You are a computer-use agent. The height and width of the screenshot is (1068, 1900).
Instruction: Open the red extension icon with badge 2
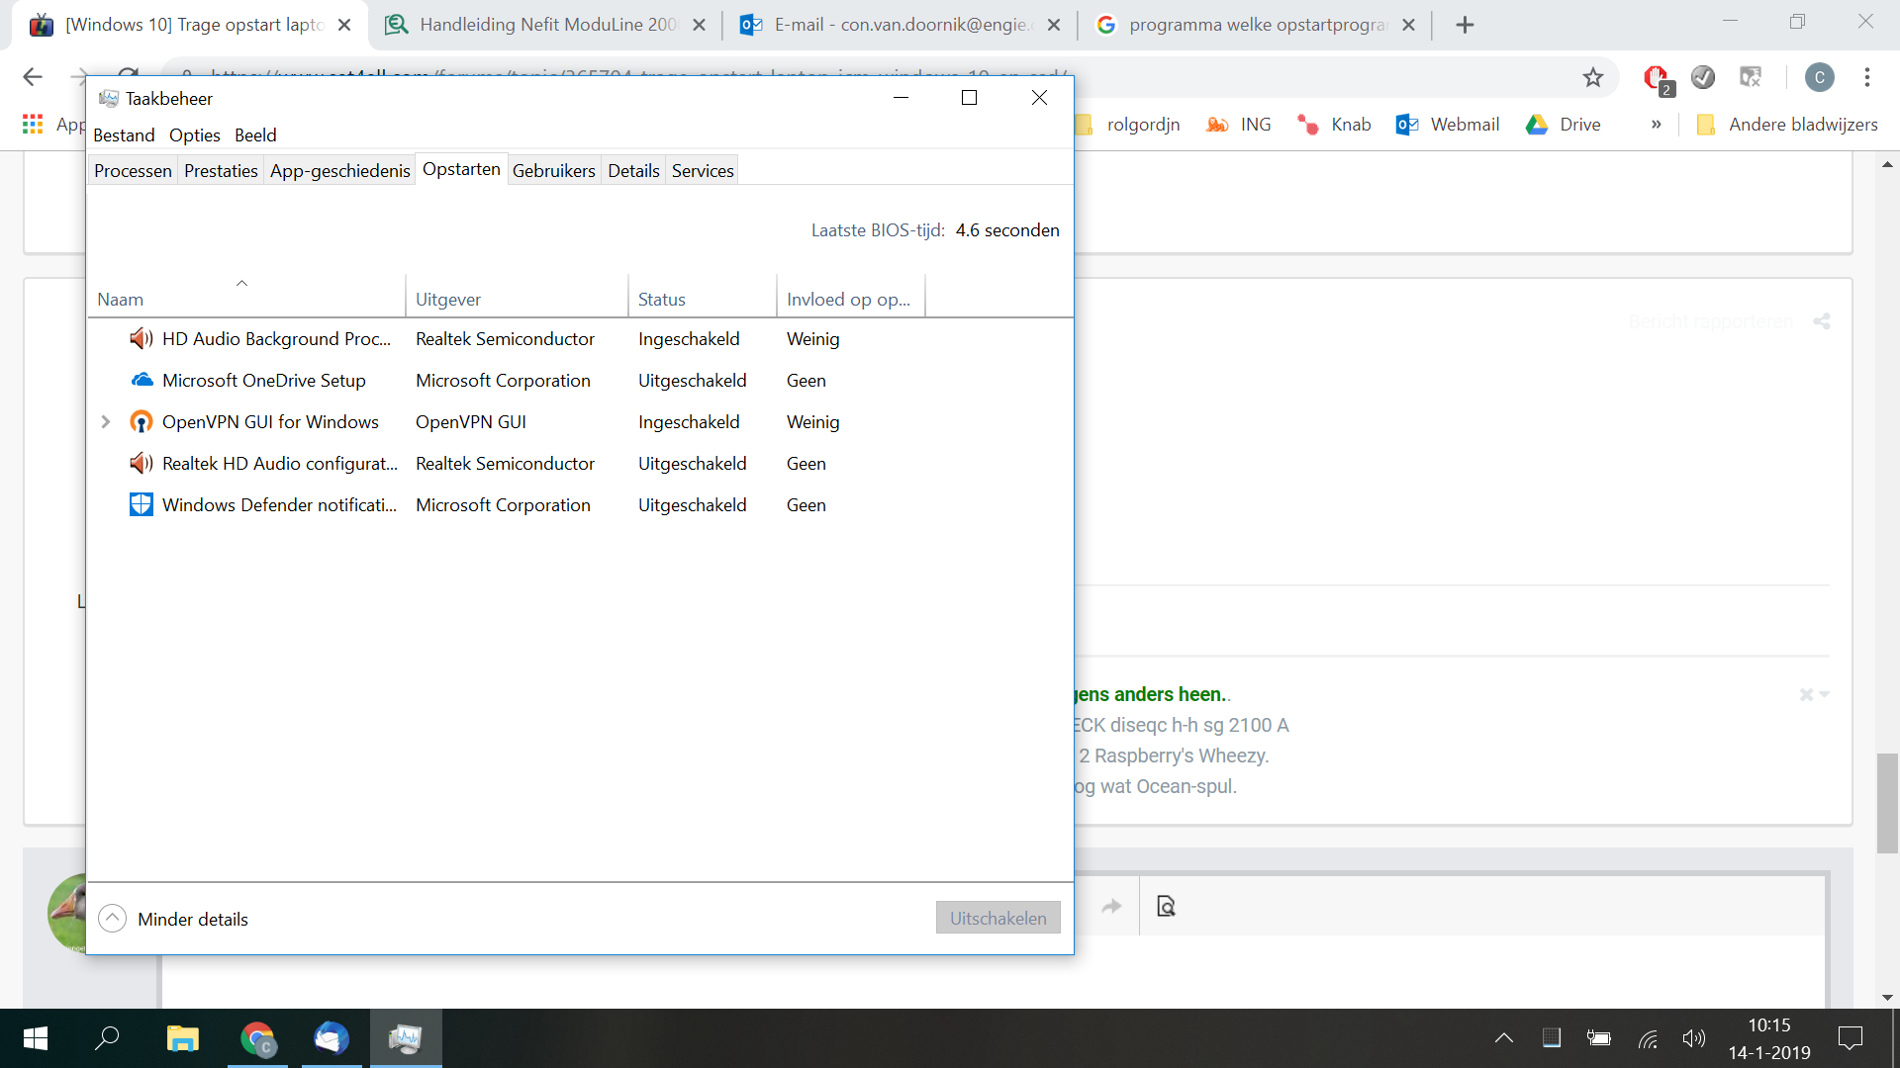pyautogui.click(x=1657, y=78)
